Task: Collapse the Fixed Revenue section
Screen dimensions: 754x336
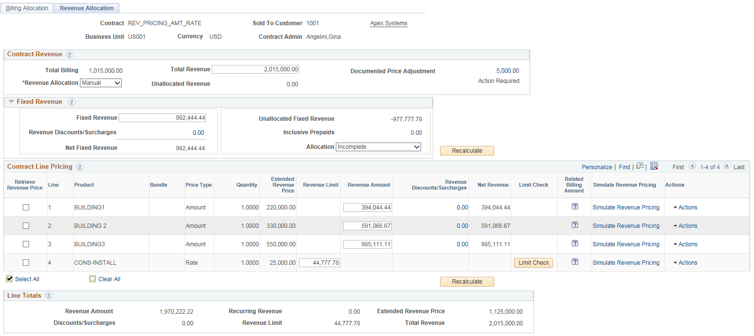Action: [11, 101]
